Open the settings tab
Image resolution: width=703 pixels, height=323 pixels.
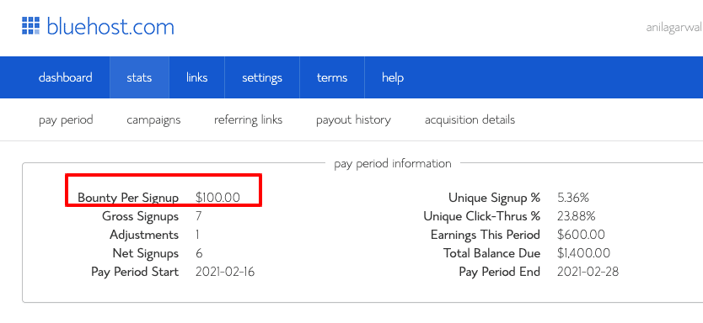pos(262,77)
